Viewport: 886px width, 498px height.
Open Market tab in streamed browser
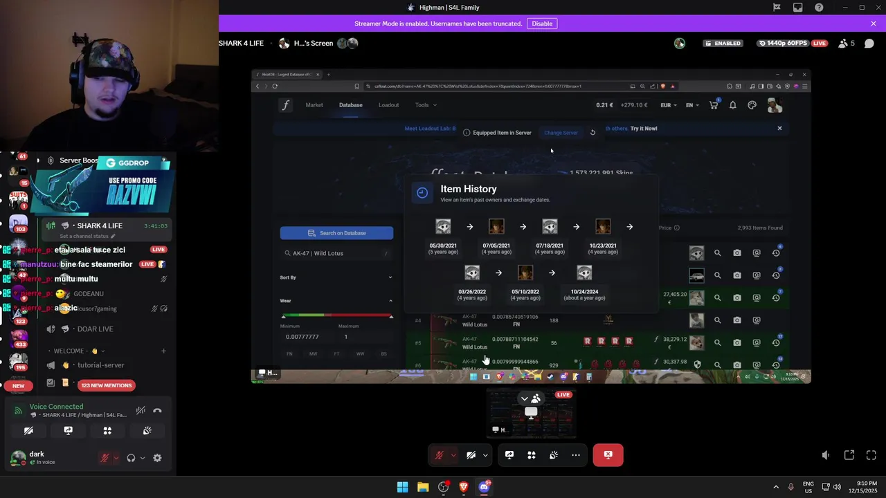(x=314, y=105)
